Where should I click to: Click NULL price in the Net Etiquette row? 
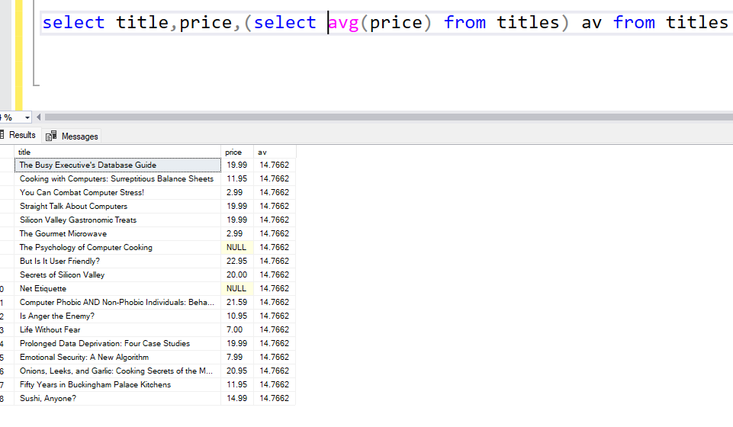(x=237, y=289)
